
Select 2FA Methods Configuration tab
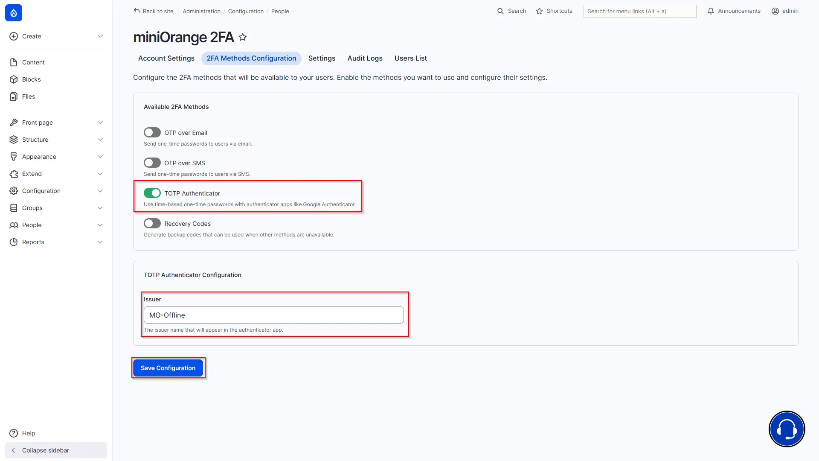[251, 58]
